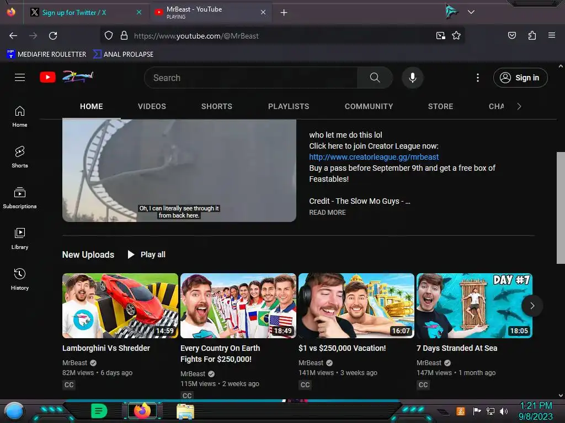Bookmark this page with star icon
Image resolution: width=565 pixels, height=423 pixels.
[x=456, y=36]
